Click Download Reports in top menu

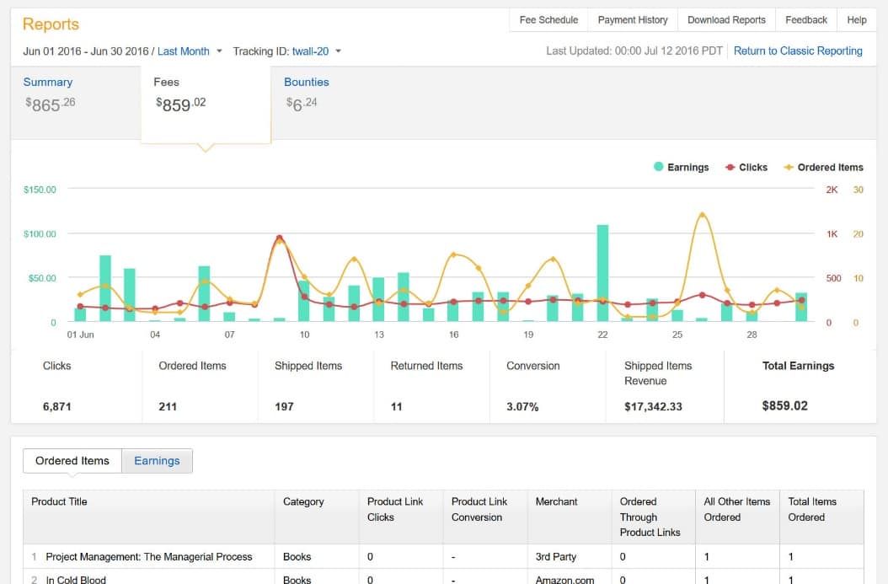coord(726,20)
